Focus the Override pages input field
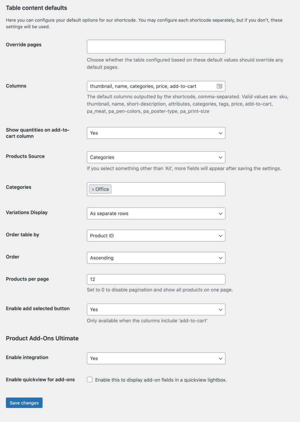The width and height of the screenshot is (300, 422). [x=156, y=47]
